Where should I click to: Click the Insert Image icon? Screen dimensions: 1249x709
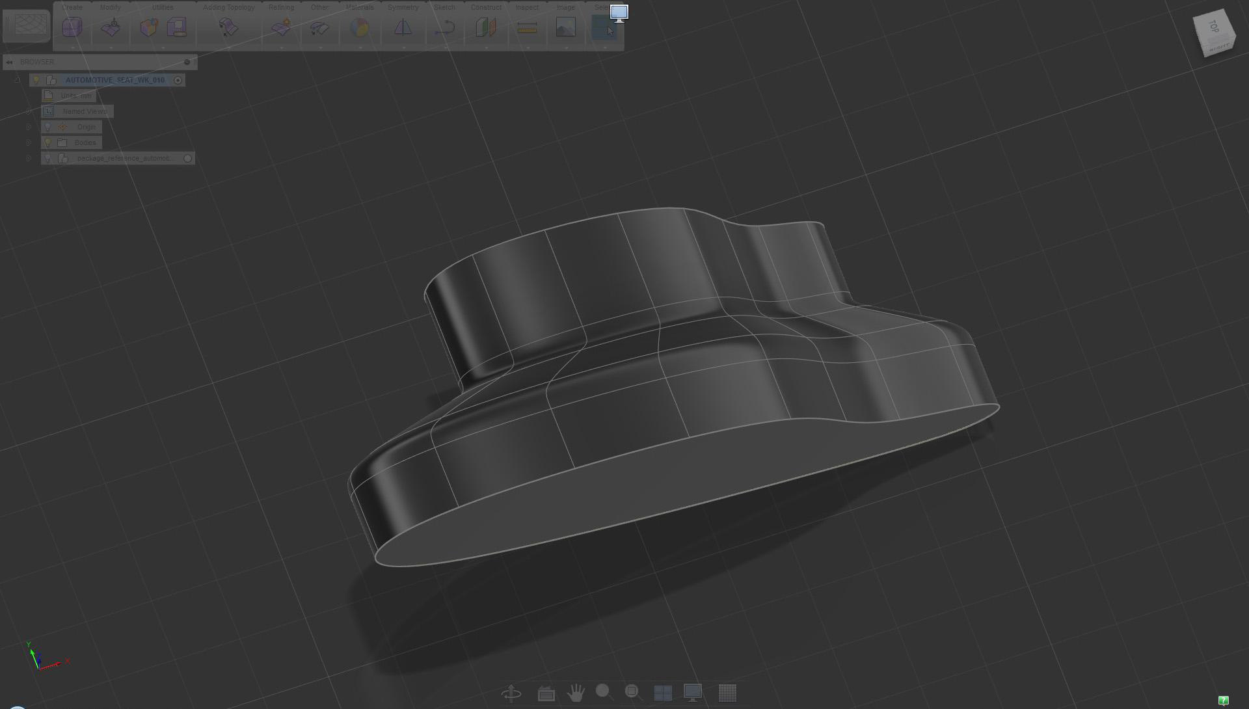tap(566, 27)
